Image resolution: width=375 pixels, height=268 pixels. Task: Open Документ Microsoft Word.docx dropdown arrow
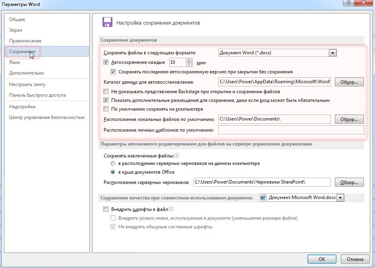340,197
